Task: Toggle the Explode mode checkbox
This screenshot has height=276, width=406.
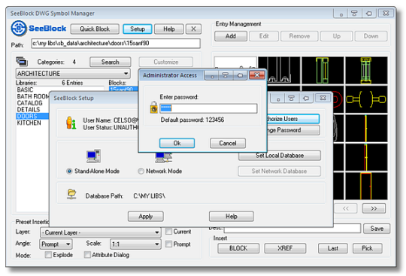Action: pyautogui.click(x=48, y=255)
